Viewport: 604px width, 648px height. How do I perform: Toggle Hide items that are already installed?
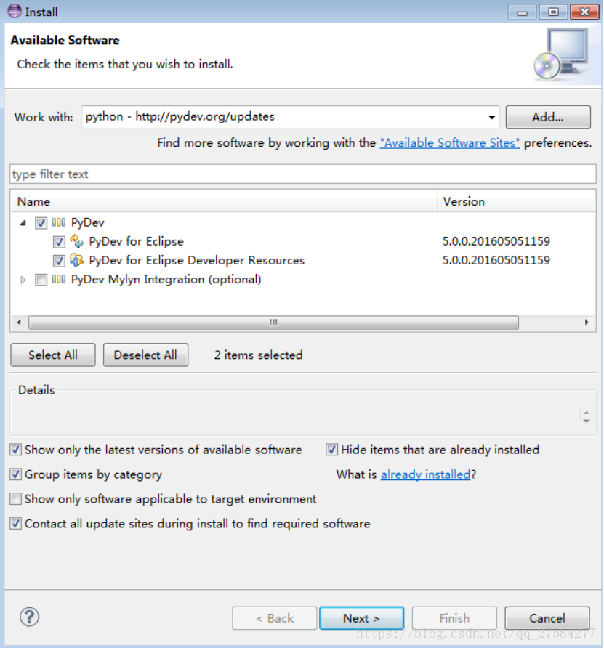point(331,450)
